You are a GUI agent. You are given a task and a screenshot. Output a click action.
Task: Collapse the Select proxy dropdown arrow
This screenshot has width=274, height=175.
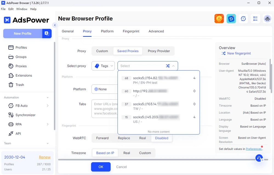click(x=173, y=66)
